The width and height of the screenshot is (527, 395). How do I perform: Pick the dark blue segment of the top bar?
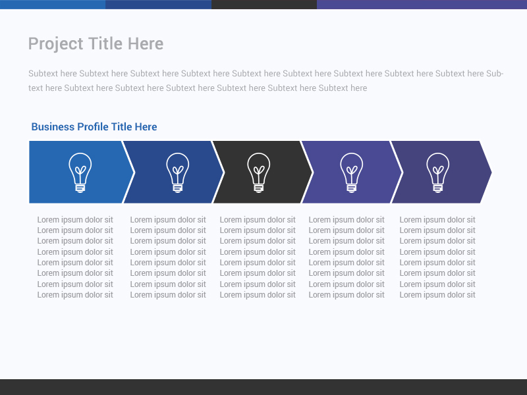point(158,4)
